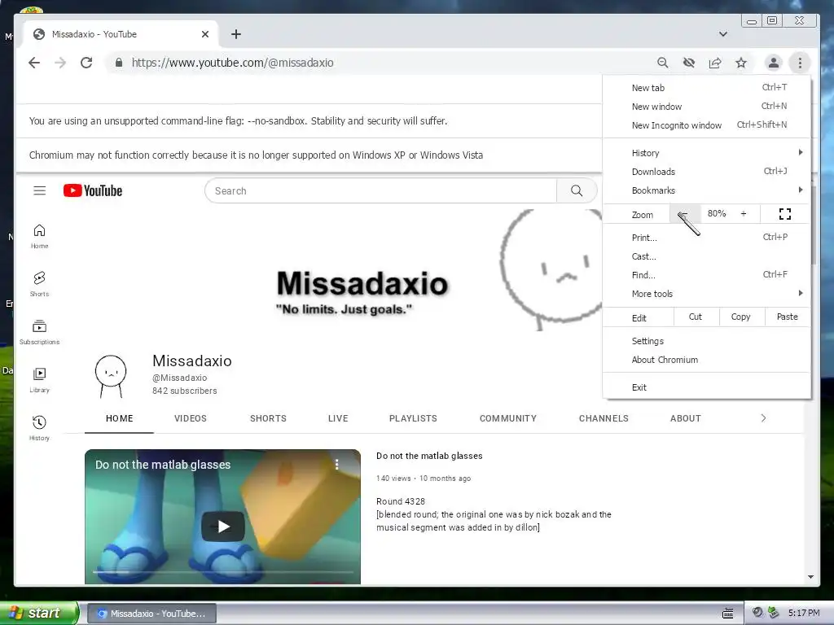Click Copy in the Edit row
The image size is (834, 625).
741,317
